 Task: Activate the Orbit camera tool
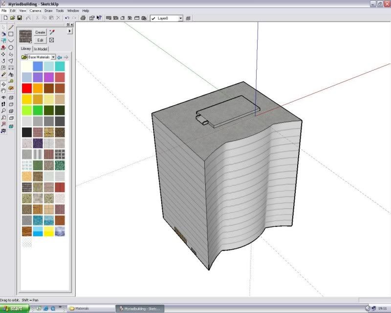pos(3,84)
